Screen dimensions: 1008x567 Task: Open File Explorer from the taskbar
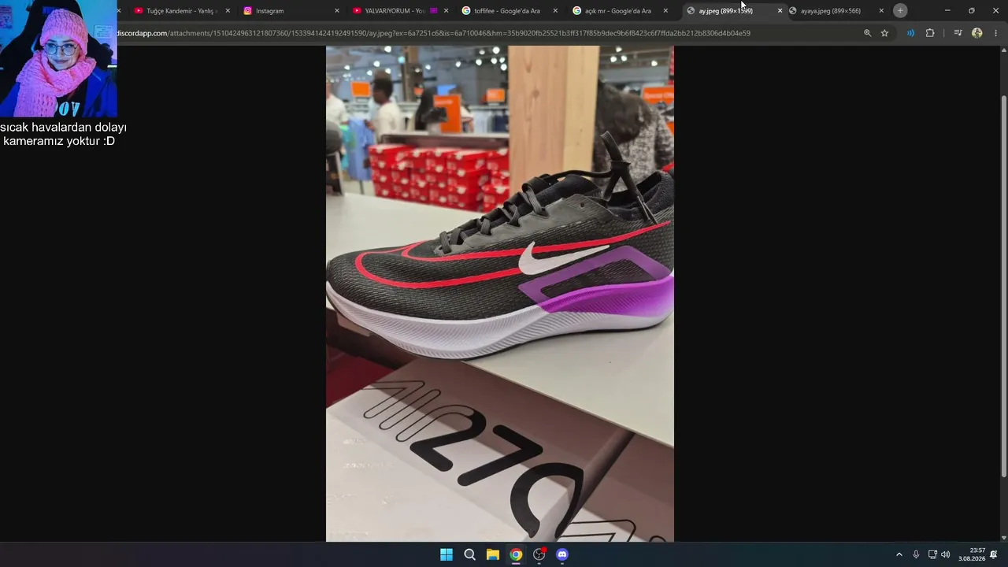492,554
